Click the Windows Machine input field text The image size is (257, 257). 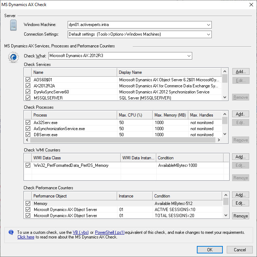coord(89,25)
